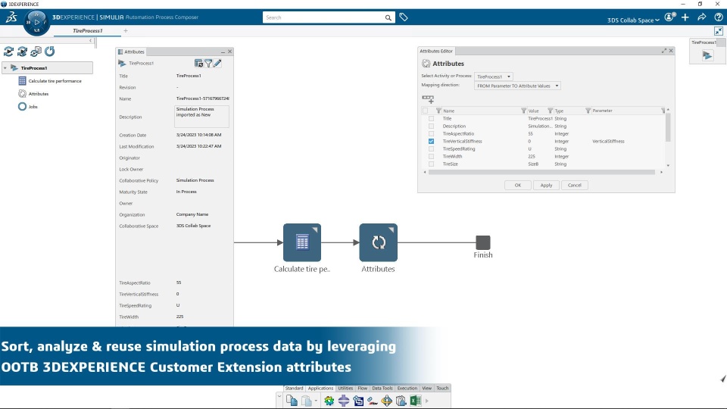Open Select Activity or Process dropdown
The height and width of the screenshot is (409, 727).
click(x=494, y=76)
